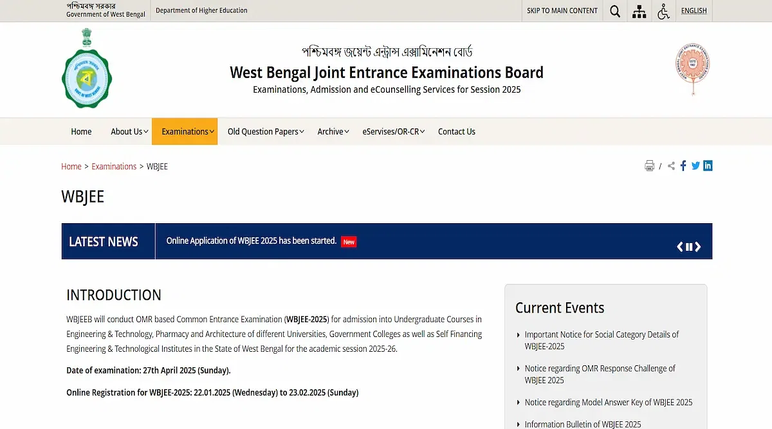Click the LATEST NEWS label
This screenshot has height=429, width=772.
pyautogui.click(x=104, y=242)
